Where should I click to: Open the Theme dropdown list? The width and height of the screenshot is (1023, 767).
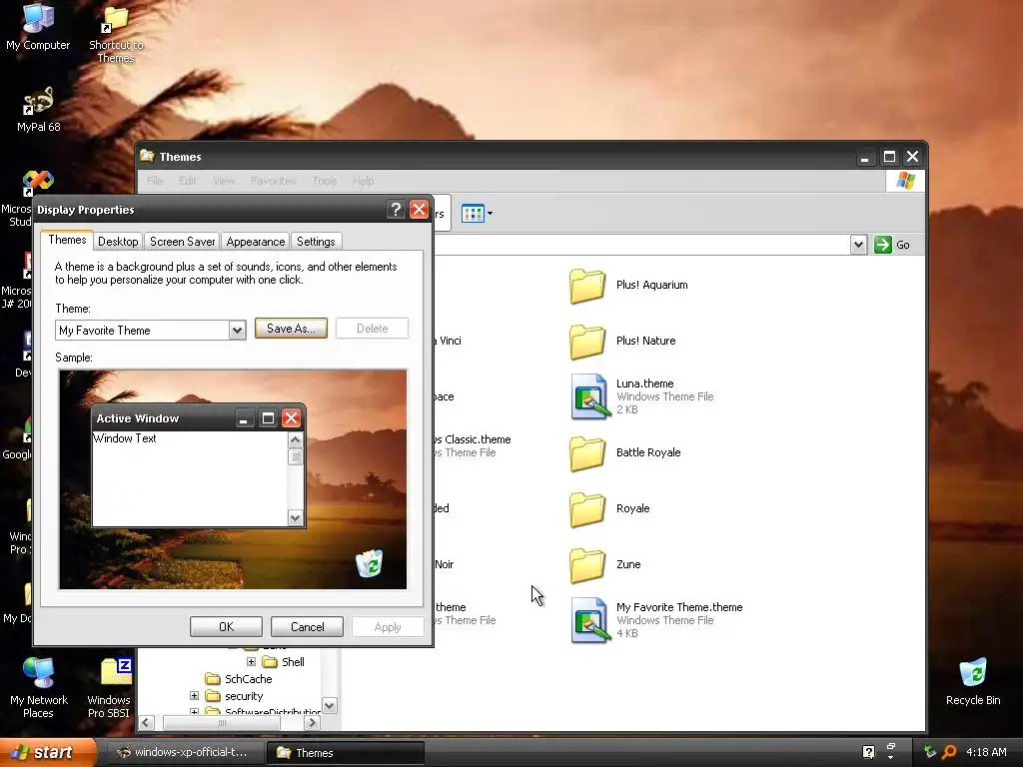(x=237, y=331)
